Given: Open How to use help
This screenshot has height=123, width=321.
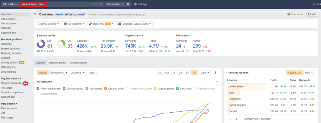Looking at the screenshot, I should (x=295, y=14).
